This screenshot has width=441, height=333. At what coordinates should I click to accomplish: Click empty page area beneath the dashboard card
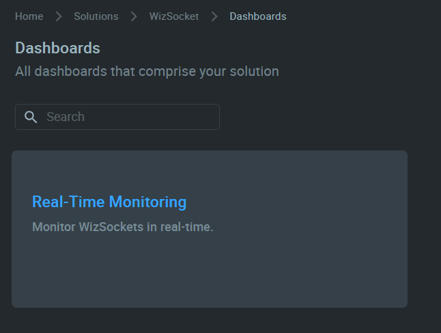[210, 321]
